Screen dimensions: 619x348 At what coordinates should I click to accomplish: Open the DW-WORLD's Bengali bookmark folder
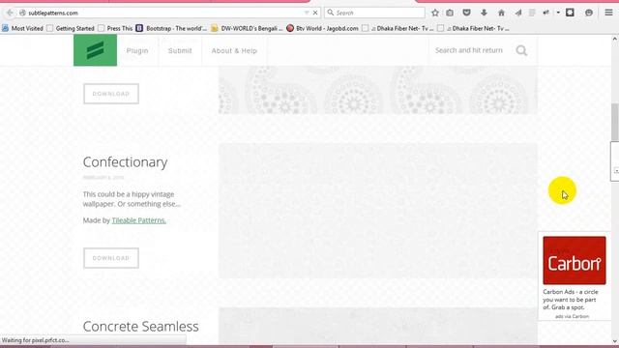247,28
